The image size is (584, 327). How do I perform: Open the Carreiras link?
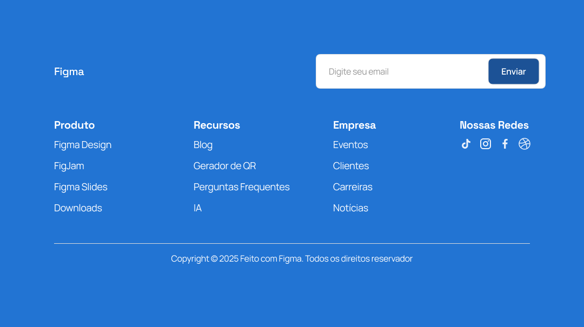(353, 187)
